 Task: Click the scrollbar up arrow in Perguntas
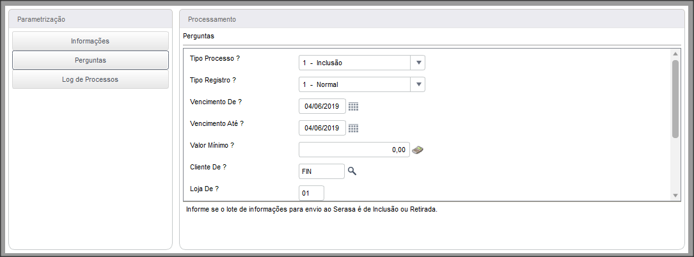click(675, 53)
